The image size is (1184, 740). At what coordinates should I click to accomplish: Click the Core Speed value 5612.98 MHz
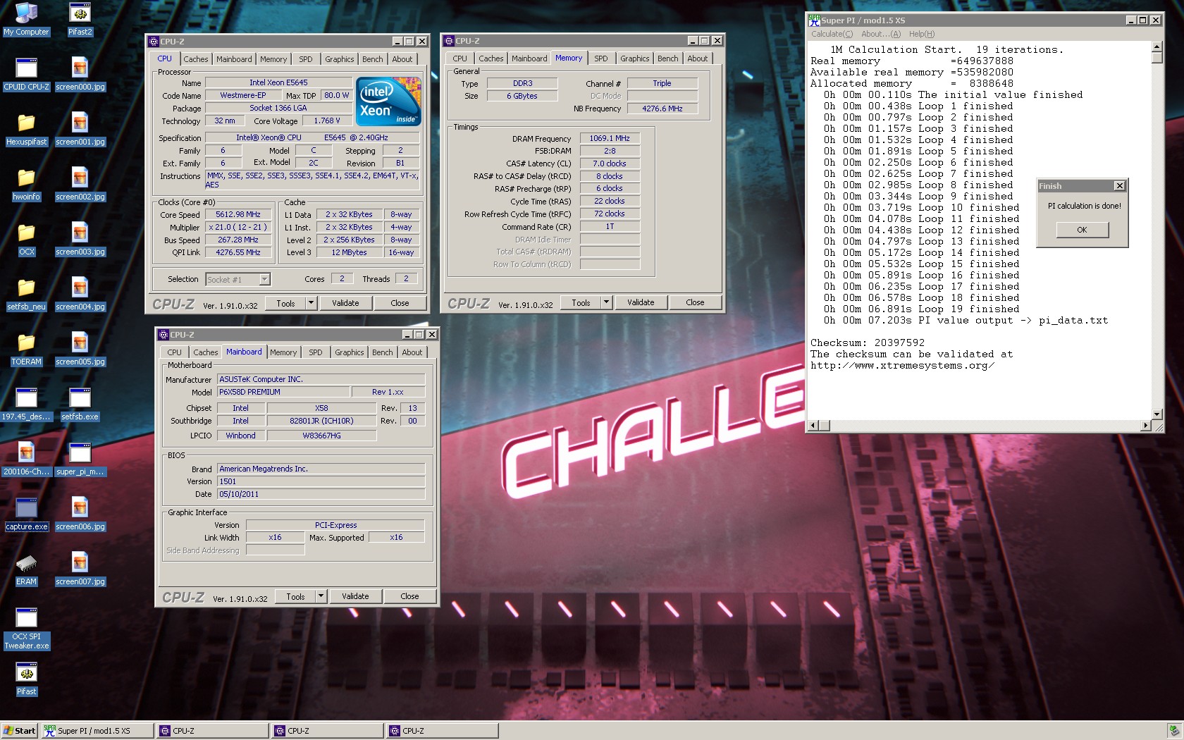tap(238, 215)
